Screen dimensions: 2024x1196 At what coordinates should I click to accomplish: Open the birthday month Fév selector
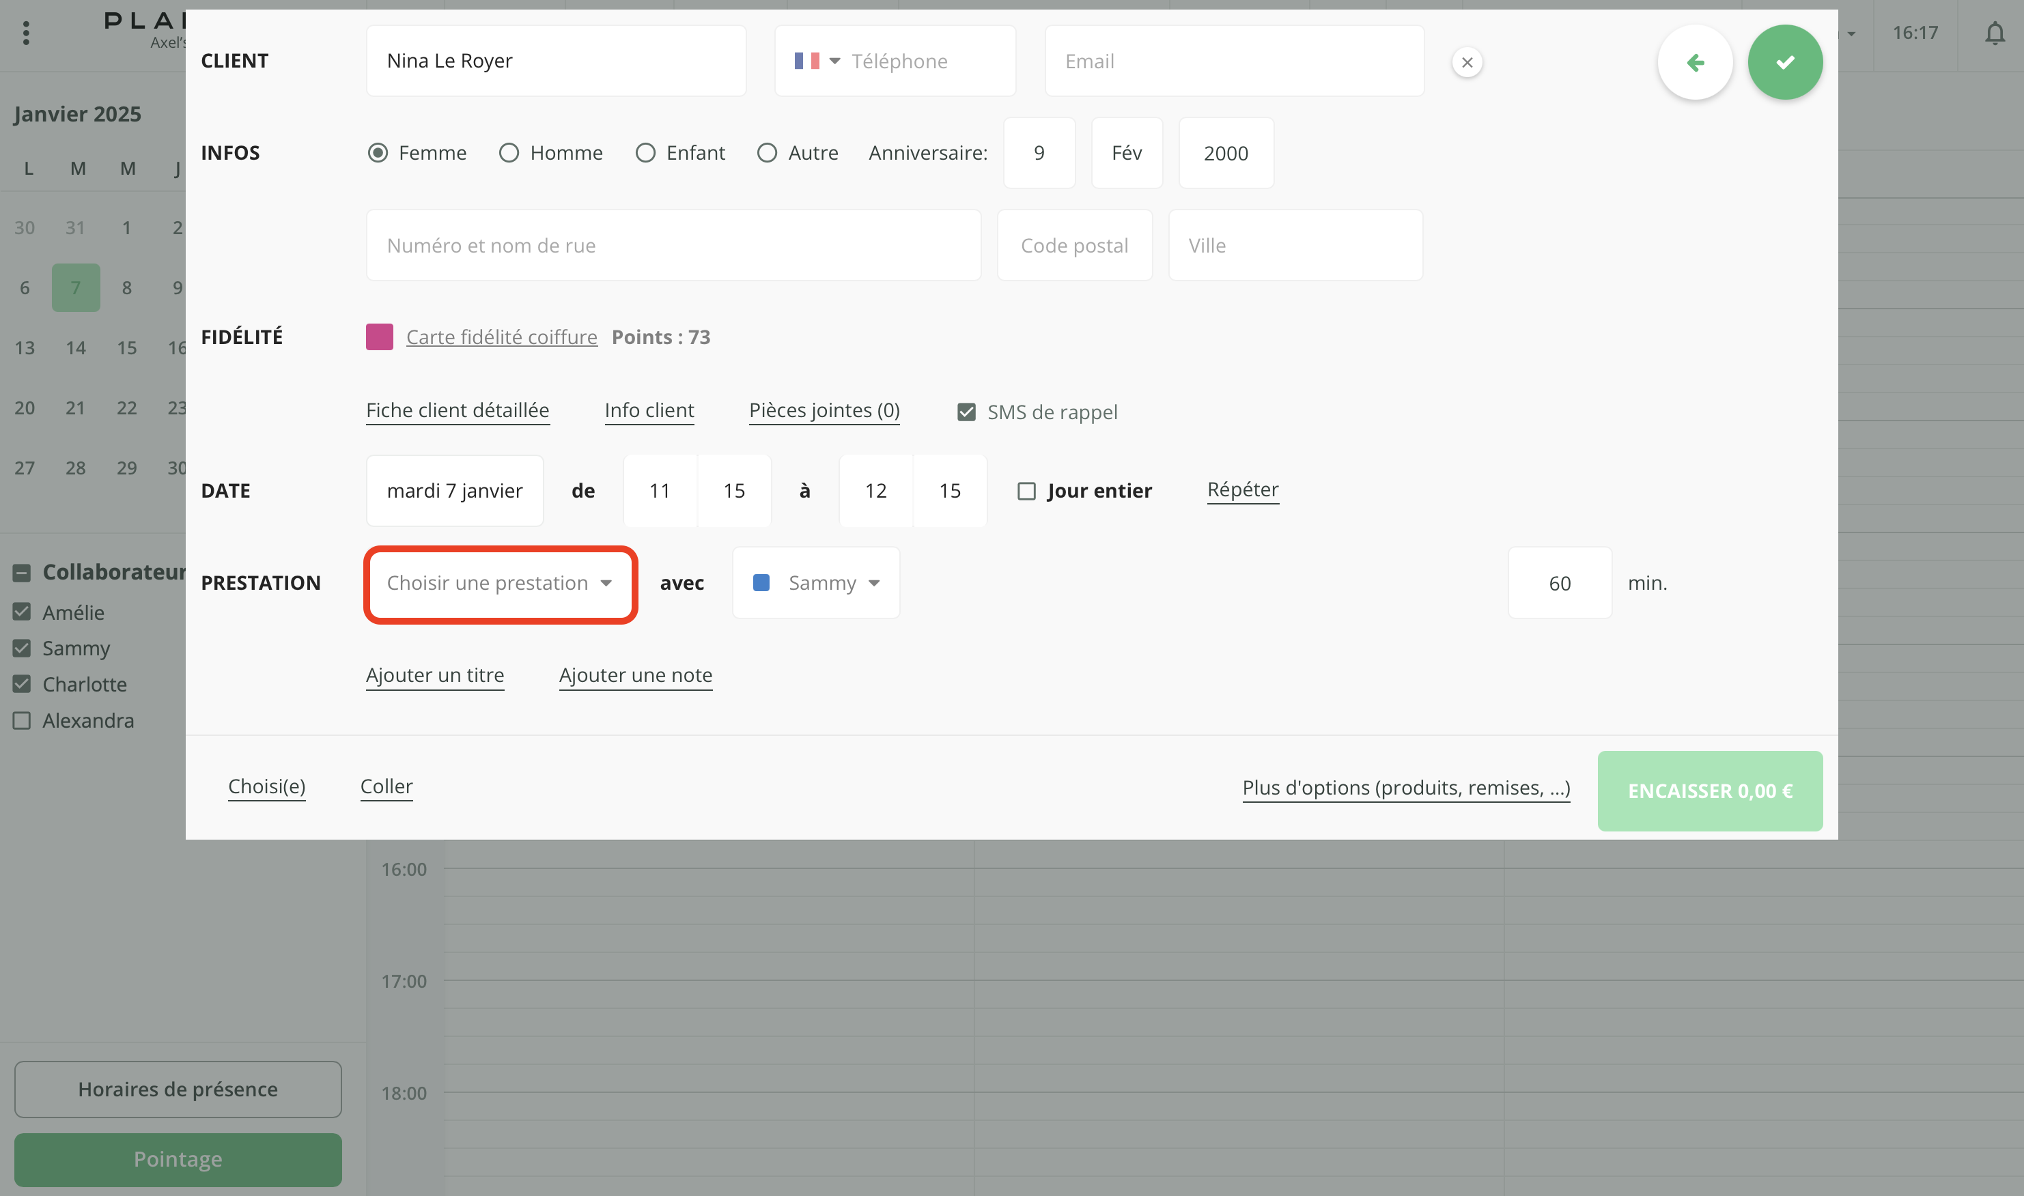1126,153
